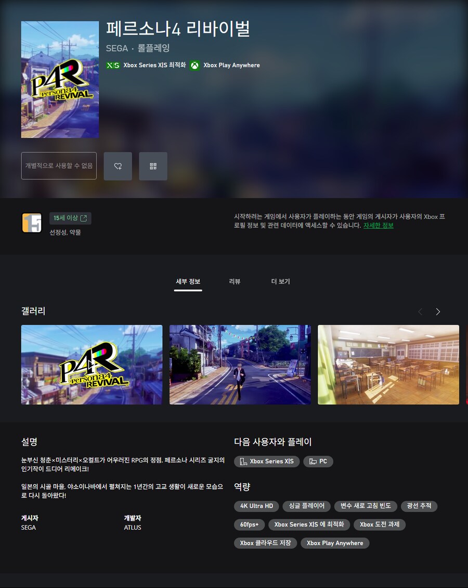Image resolution: width=468 pixels, height=588 pixels.
Task: Click the Xbox 도전 과제 tag
Action: pyautogui.click(x=380, y=524)
